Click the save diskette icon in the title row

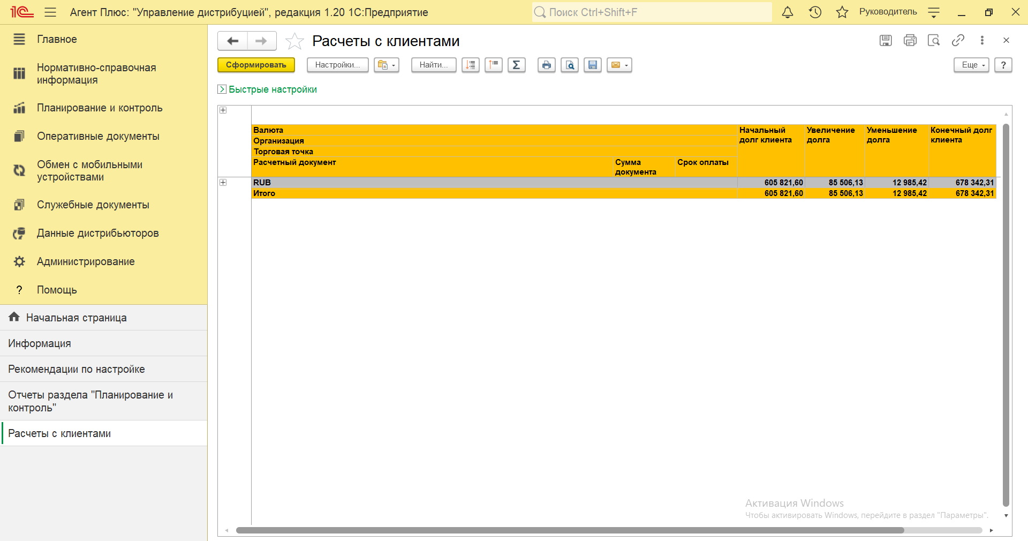click(886, 40)
